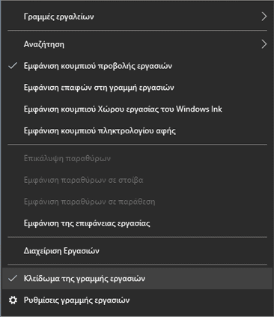Screen dimensions: 274x317
Task: Disable Εμφάνιση κουμπιού προβολής εργασιών option
Action: pyautogui.click(x=137, y=66)
